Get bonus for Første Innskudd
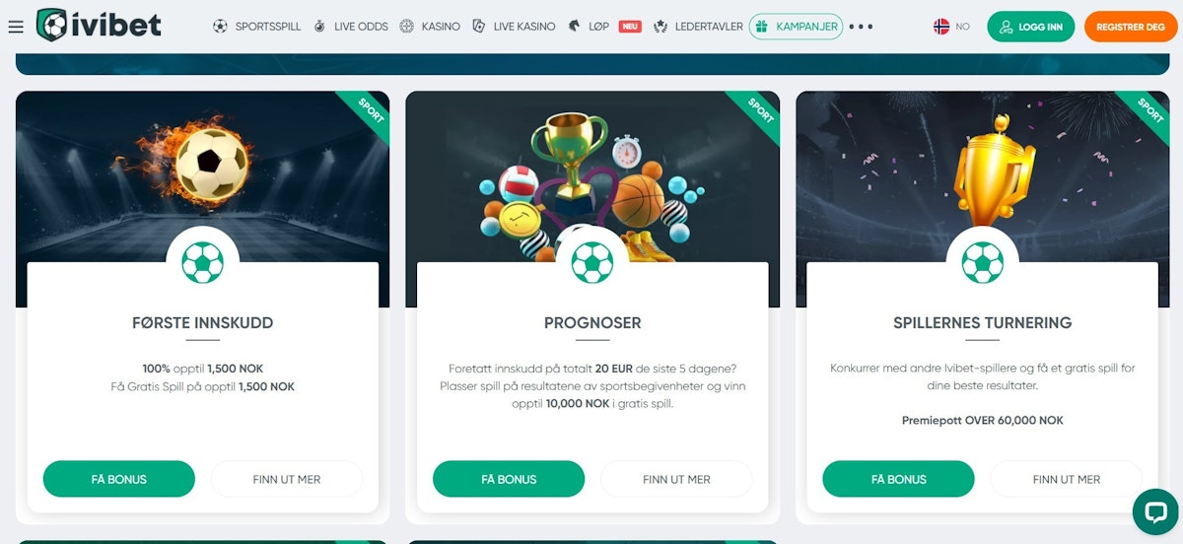 119,479
